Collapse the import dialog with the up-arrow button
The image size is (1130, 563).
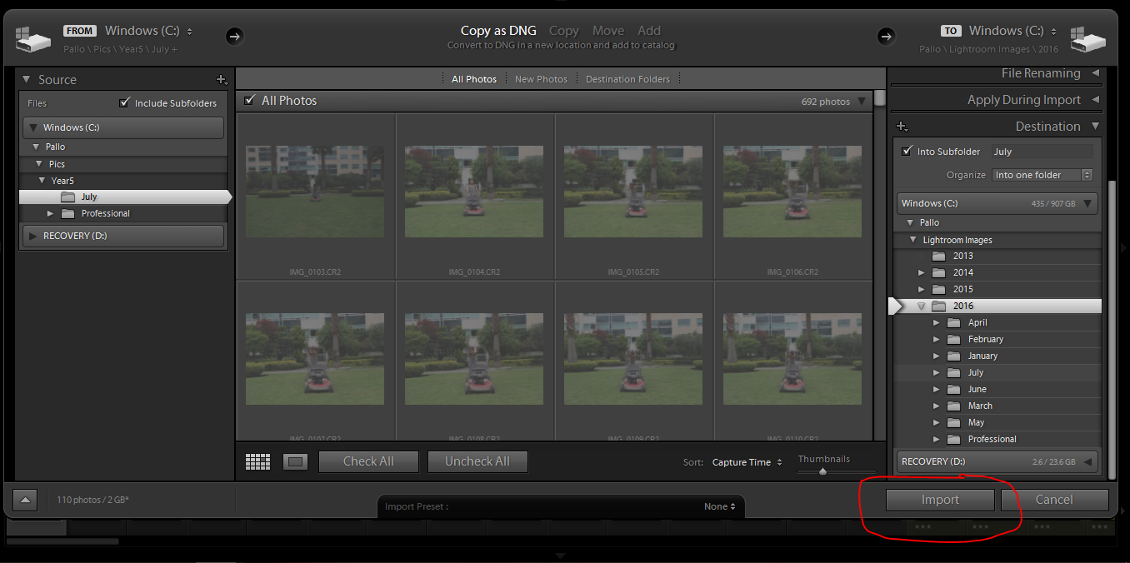tap(25, 500)
